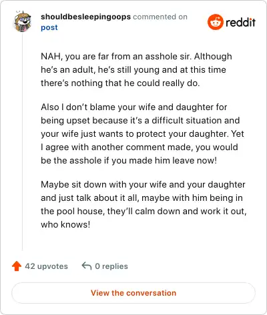Screen dimensions: 267x315
Task: Click the shouldbesleepingoops avatar image
Action: 23,22
